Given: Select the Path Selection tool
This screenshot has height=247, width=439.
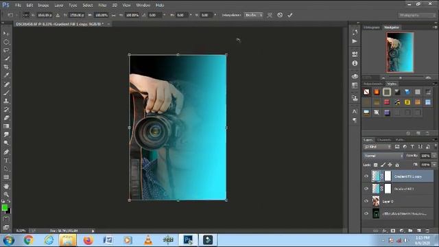Looking at the screenshot, I should (x=6, y=169).
